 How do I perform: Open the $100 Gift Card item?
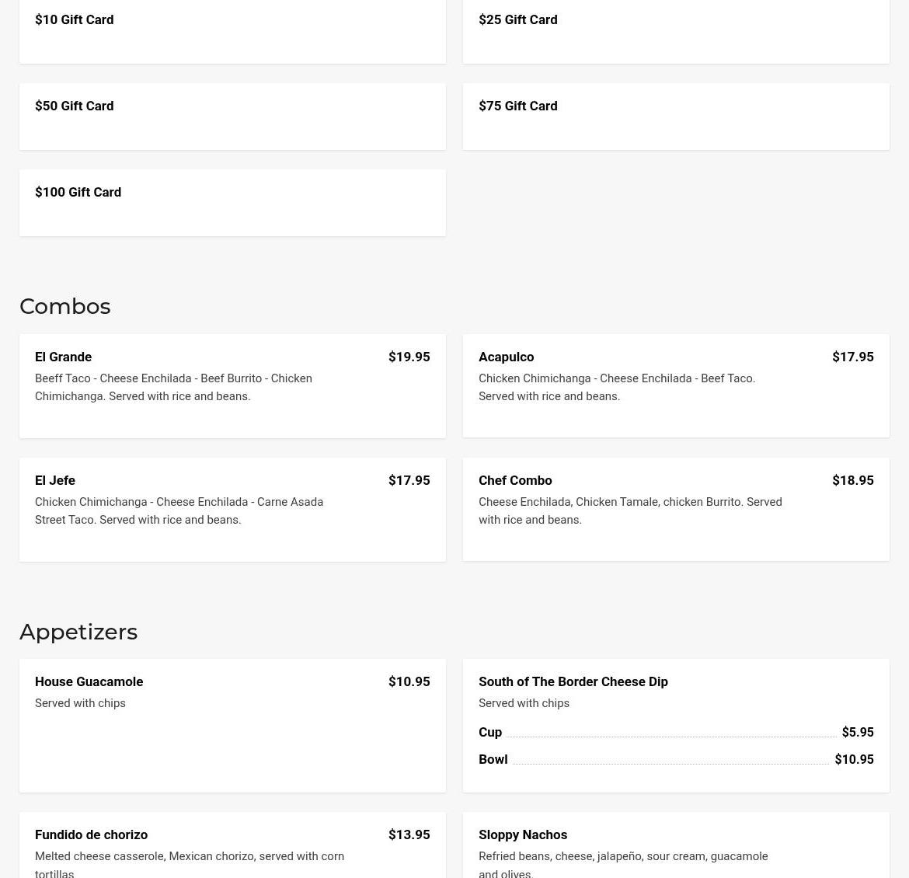tap(78, 193)
